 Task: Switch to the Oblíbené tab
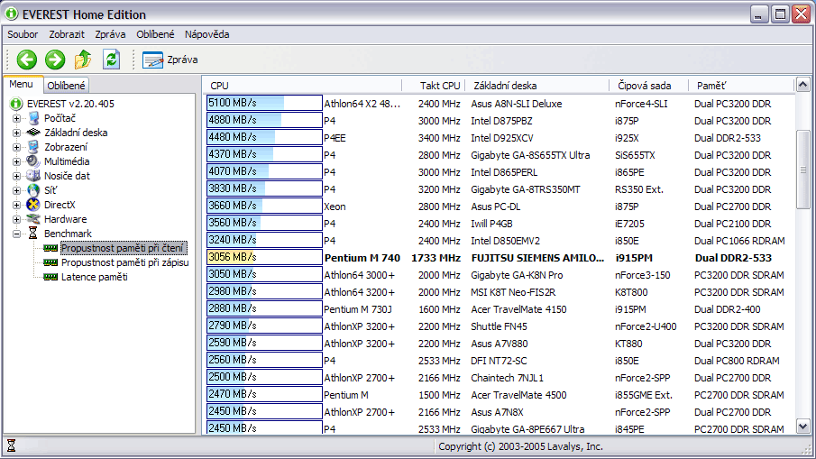click(x=67, y=86)
